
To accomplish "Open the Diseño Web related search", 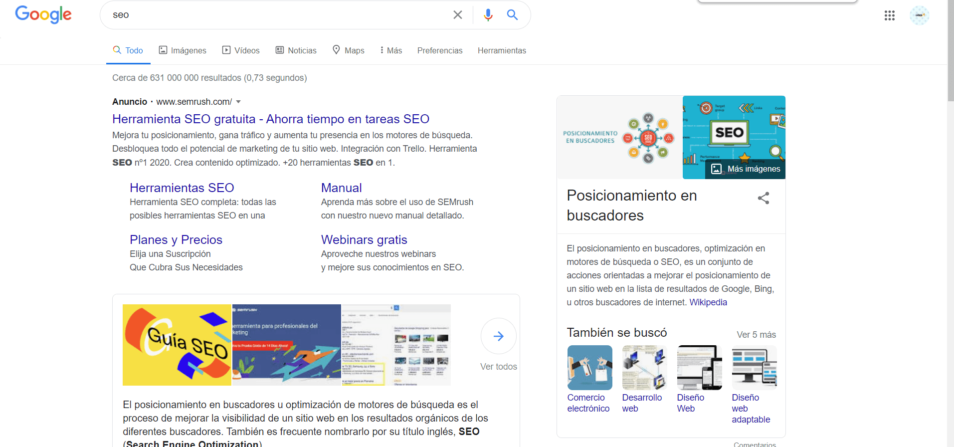I will (x=691, y=403).
